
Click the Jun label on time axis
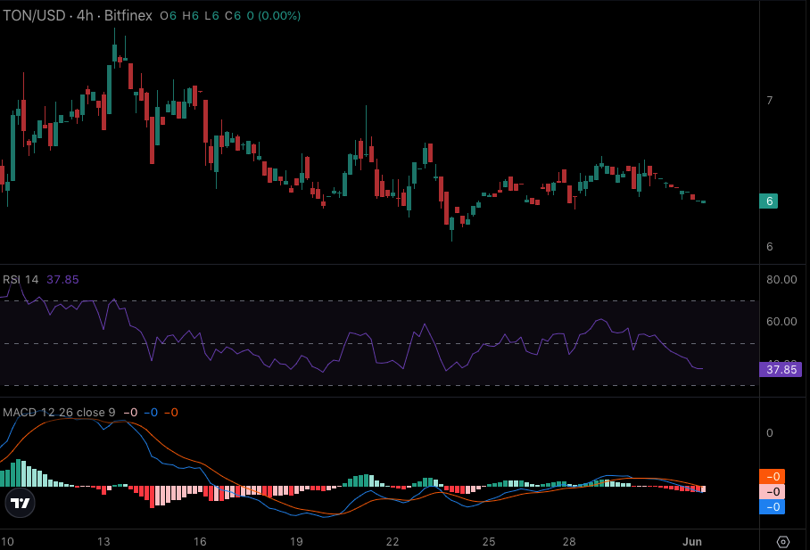[x=693, y=541]
